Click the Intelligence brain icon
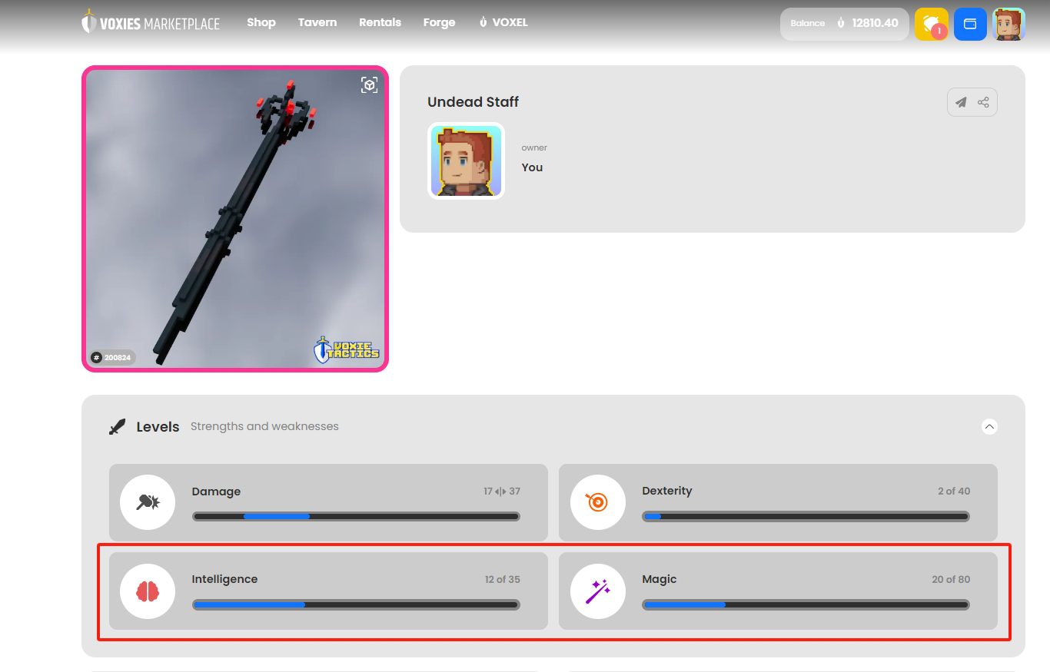Image resolution: width=1050 pixels, height=672 pixels. pos(148,591)
